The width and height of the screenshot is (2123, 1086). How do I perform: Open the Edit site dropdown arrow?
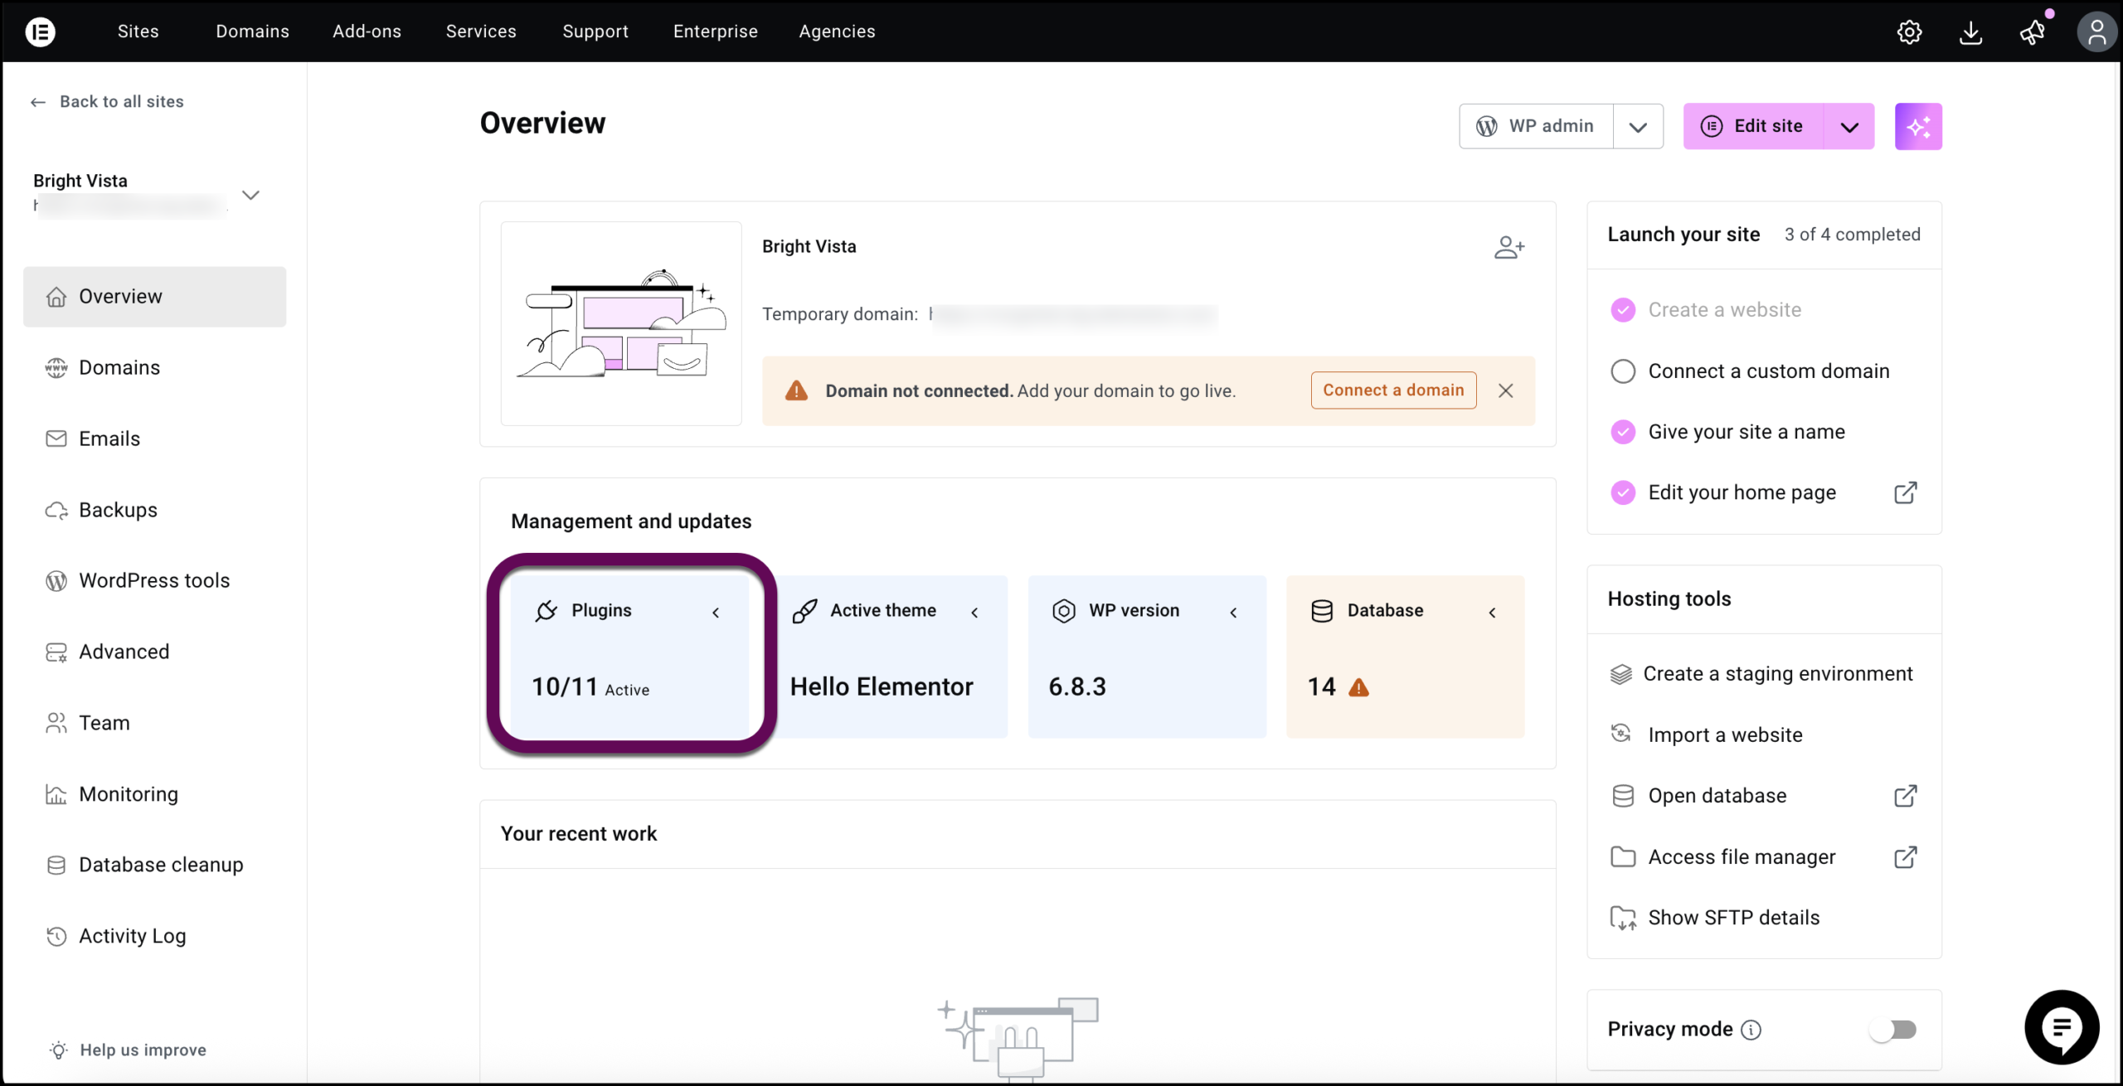[1849, 126]
